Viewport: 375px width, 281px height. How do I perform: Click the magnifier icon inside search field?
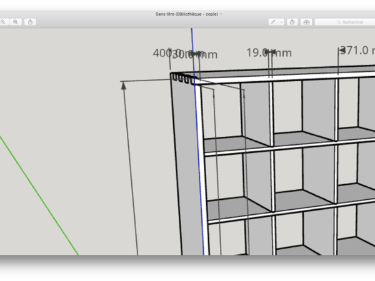point(339,22)
